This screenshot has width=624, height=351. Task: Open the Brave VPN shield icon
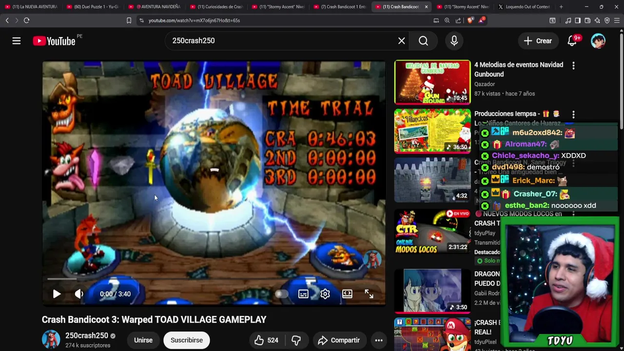607,20
